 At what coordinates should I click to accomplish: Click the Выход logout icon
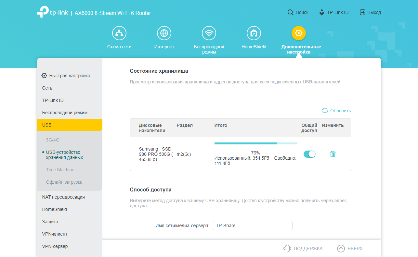coord(362,12)
